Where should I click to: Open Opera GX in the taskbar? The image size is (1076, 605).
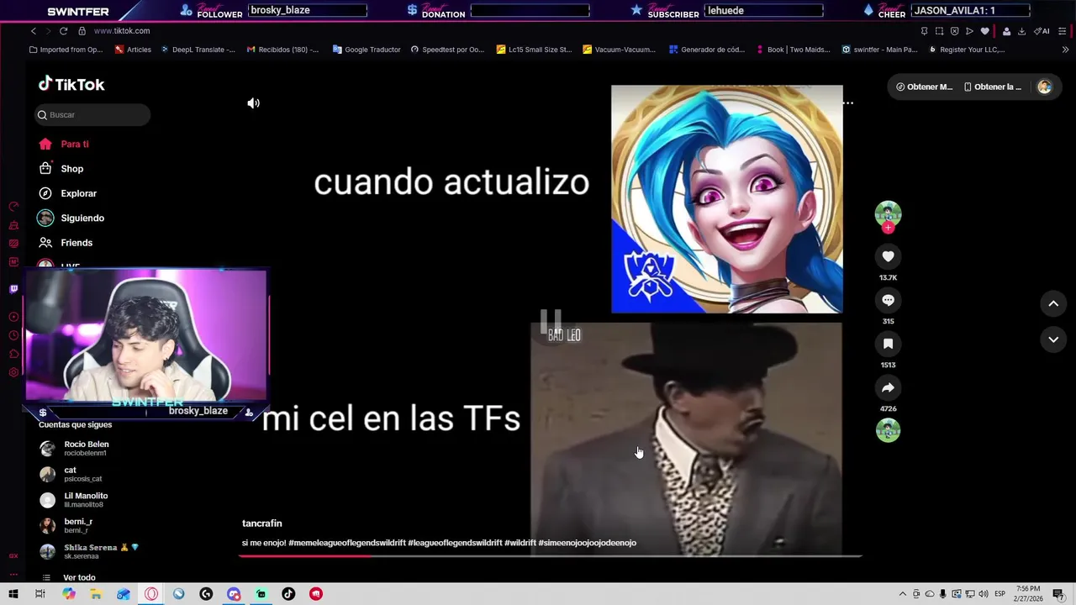click(x=151, y=594)
